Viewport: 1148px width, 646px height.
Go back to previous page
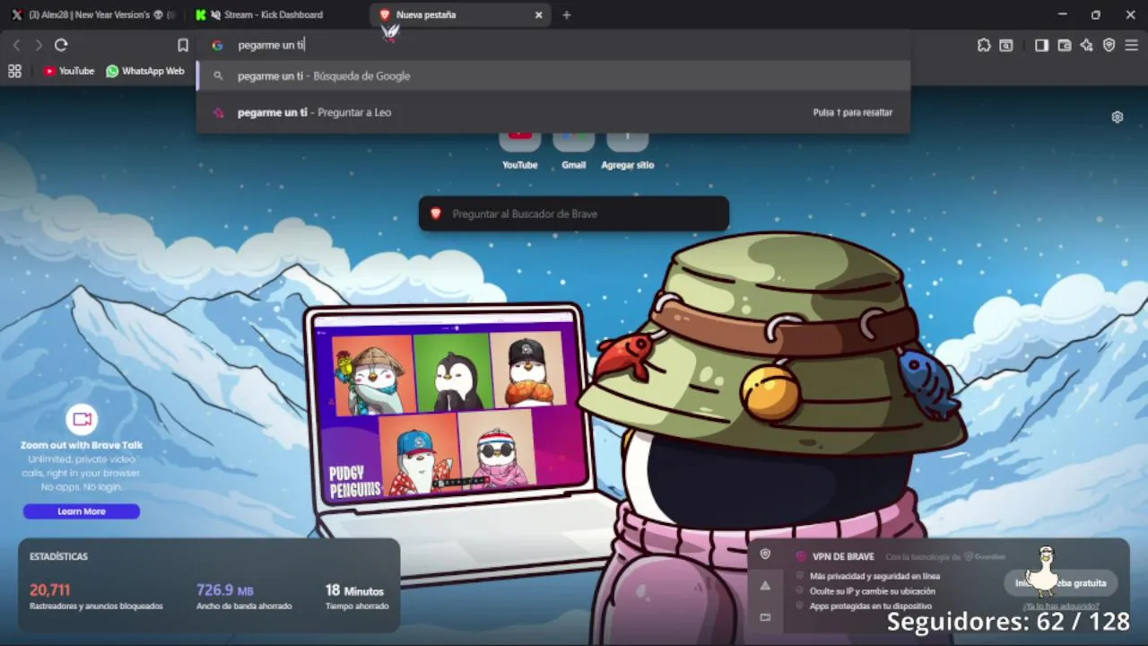pyautogui.click(x=16, y=45)
